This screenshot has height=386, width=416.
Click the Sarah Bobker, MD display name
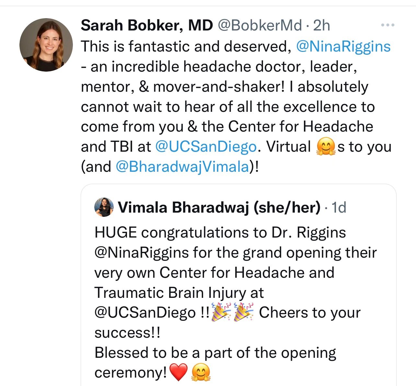[x=147, y=25]
